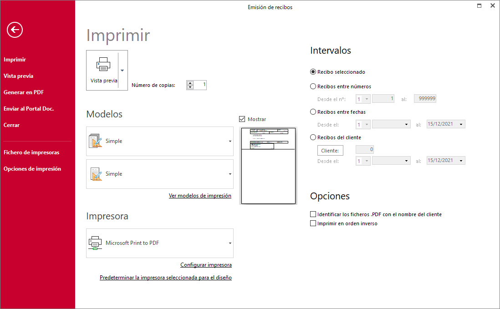Click the Cliente: button
Image resolution: width=500 pixels, height=309 pixels.
tap(330, 151)
